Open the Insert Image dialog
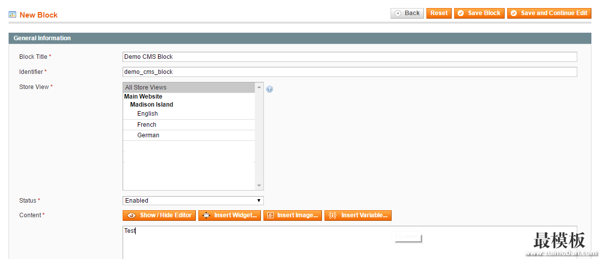601x259 pixels. point(292,215)
